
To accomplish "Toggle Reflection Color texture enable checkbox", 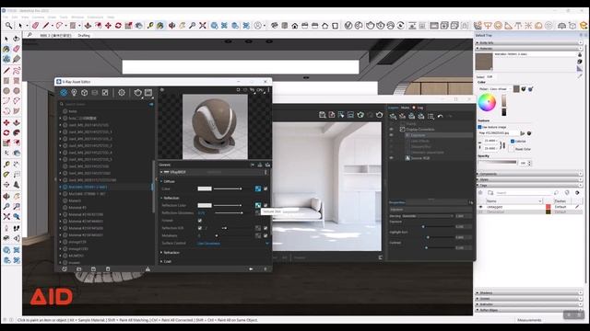I will coord(265,205).
